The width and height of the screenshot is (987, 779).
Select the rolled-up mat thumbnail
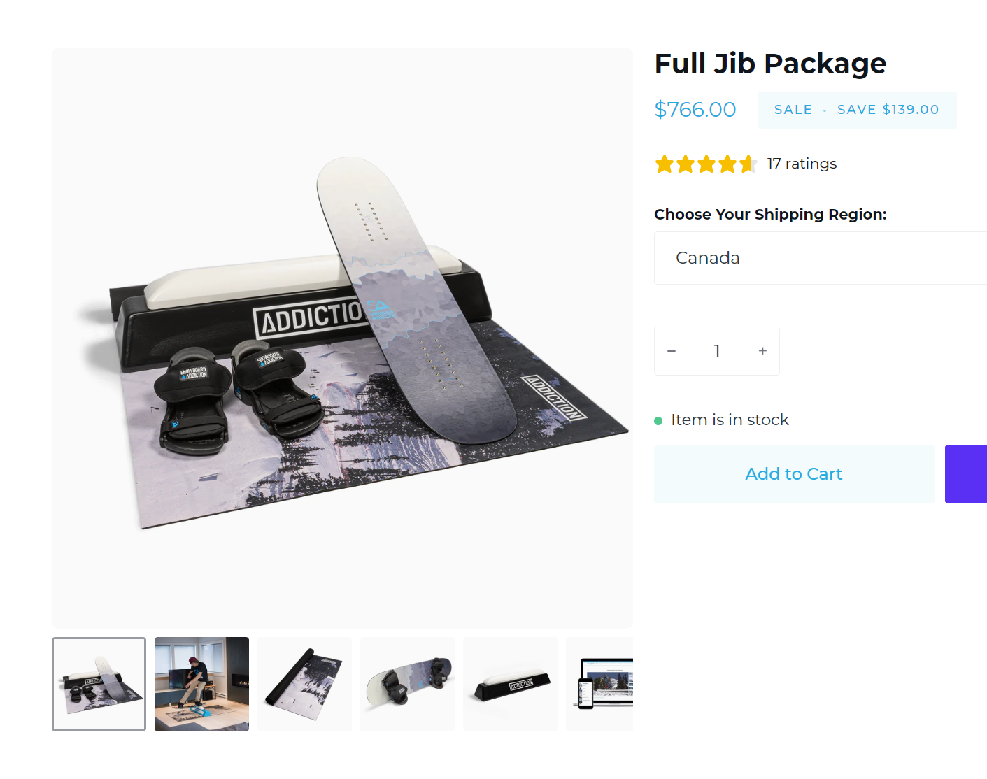[x=304, y=684]
